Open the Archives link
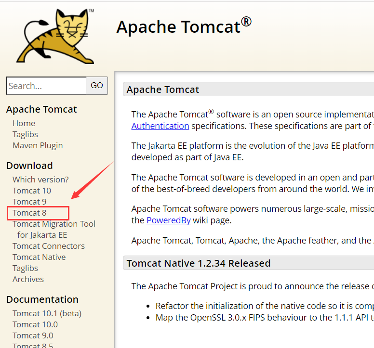The image size is (374, 348). pos(28,279)
